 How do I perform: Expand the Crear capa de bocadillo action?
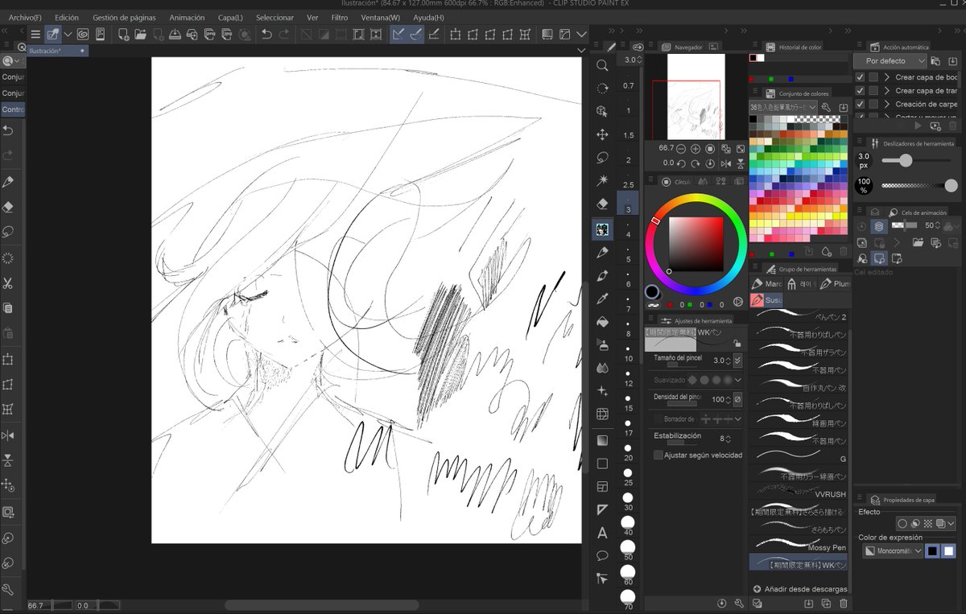point(886,77)
